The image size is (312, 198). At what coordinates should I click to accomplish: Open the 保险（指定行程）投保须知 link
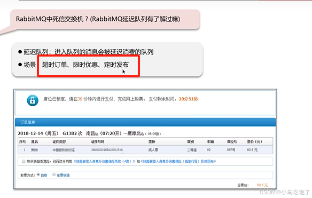(x=178, y=161)
